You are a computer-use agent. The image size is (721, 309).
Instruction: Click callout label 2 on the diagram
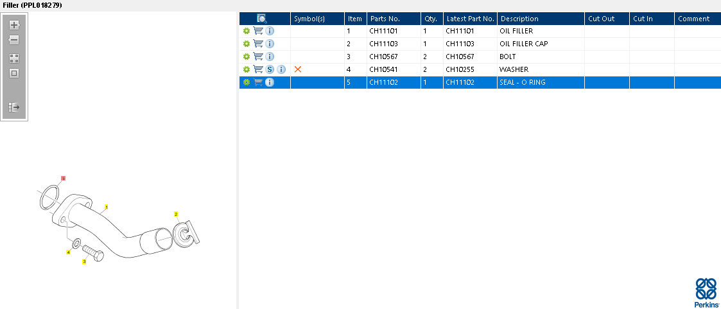pos(176,214)
